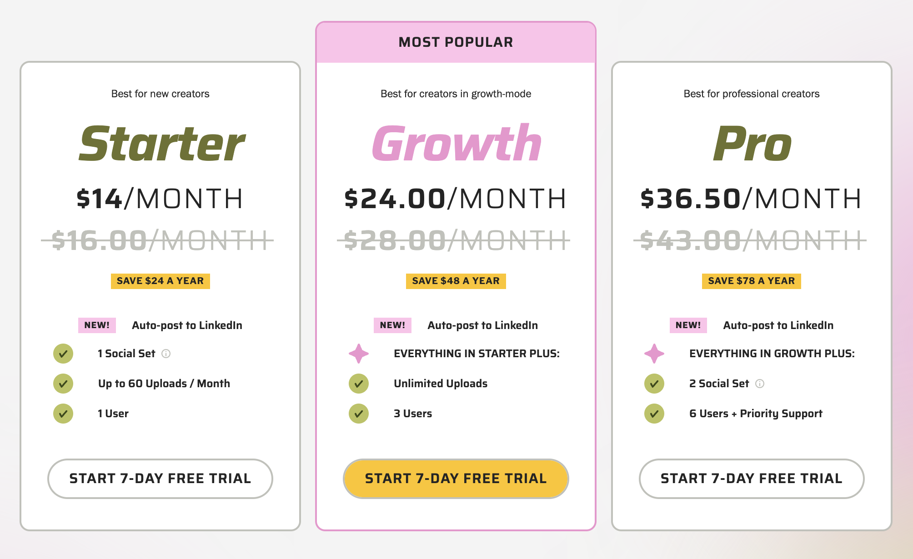Image resolution: width=913 pixels, height=559 pixels.
Task: Click the pink sparkle icon in the Growth plan
Action: click(x=359, y=353)
